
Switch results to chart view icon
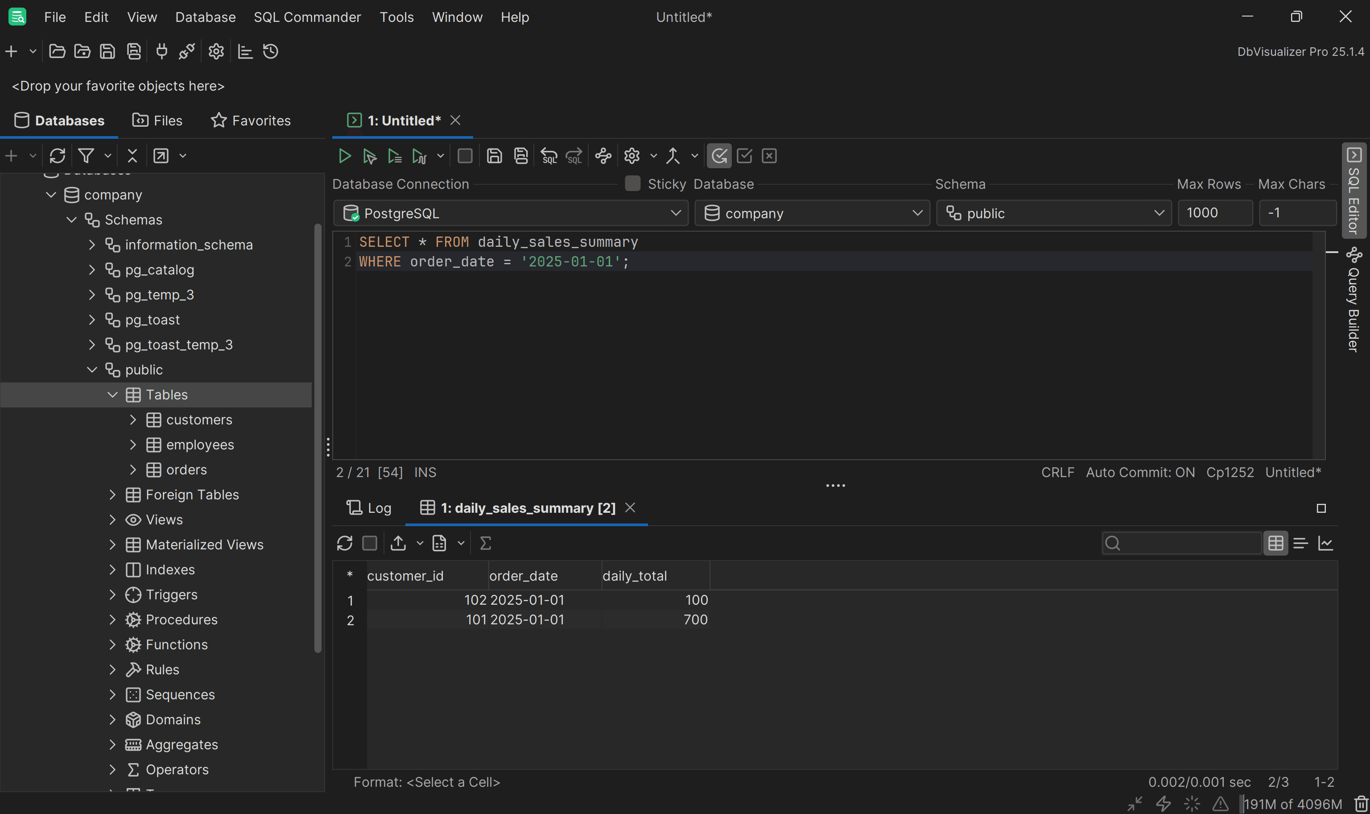tap(1325, 543)
